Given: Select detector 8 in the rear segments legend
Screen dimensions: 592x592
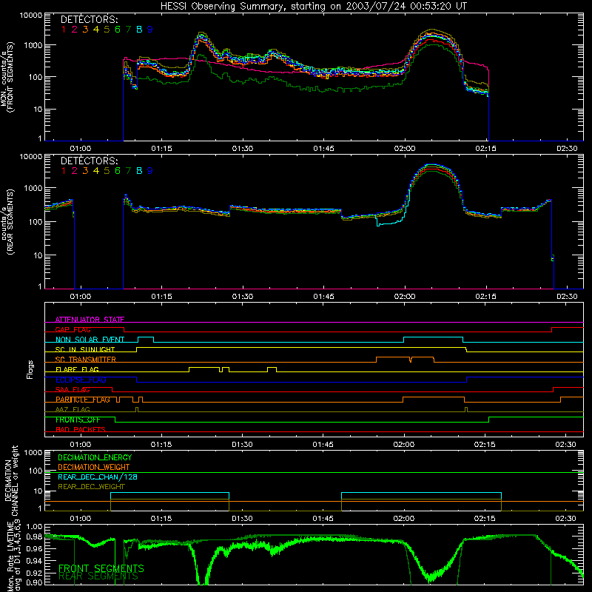Looking at the screenshot, I should 139,171.
